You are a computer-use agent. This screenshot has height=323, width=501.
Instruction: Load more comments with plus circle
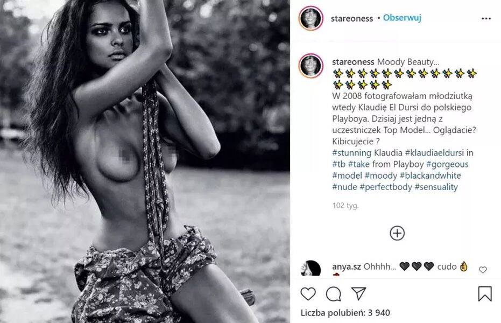click(x=397, y=233)
